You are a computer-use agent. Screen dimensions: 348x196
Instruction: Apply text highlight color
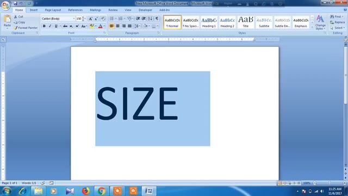91,26
